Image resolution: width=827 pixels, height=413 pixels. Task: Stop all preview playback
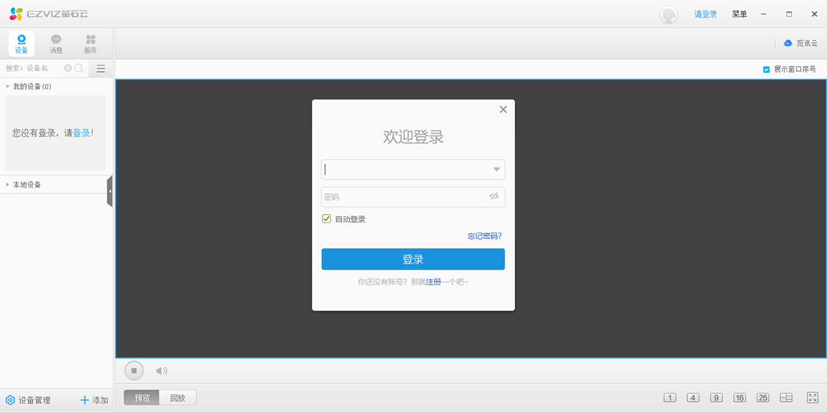(134, 371)
